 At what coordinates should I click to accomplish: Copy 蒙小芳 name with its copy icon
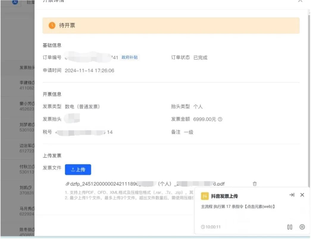33,104
